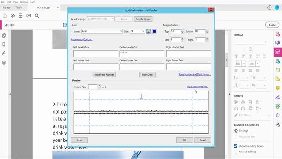Increase Bottom margin stepper

click(x=207, y=30)
